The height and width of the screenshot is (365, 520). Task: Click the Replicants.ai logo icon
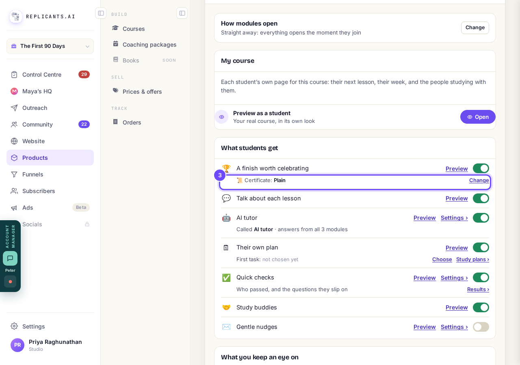click(x=16, y=17)
